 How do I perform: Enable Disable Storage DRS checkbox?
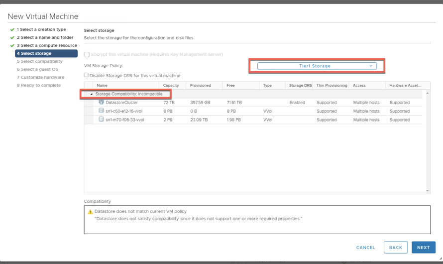[87, 75]
